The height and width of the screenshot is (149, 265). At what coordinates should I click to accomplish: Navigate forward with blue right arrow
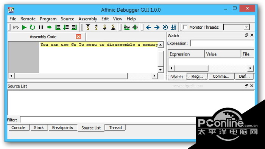(157, 27)
